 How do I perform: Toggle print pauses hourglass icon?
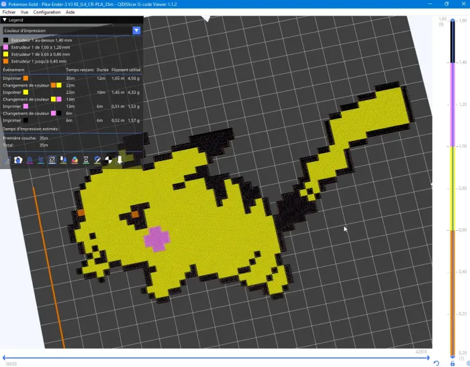86,160
